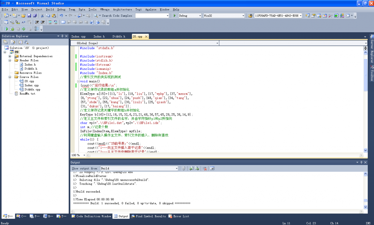Switch to Find Symbol Results window
Image resolution: width=374 pixels, height=225 pixels.
[x=151, y=216]
